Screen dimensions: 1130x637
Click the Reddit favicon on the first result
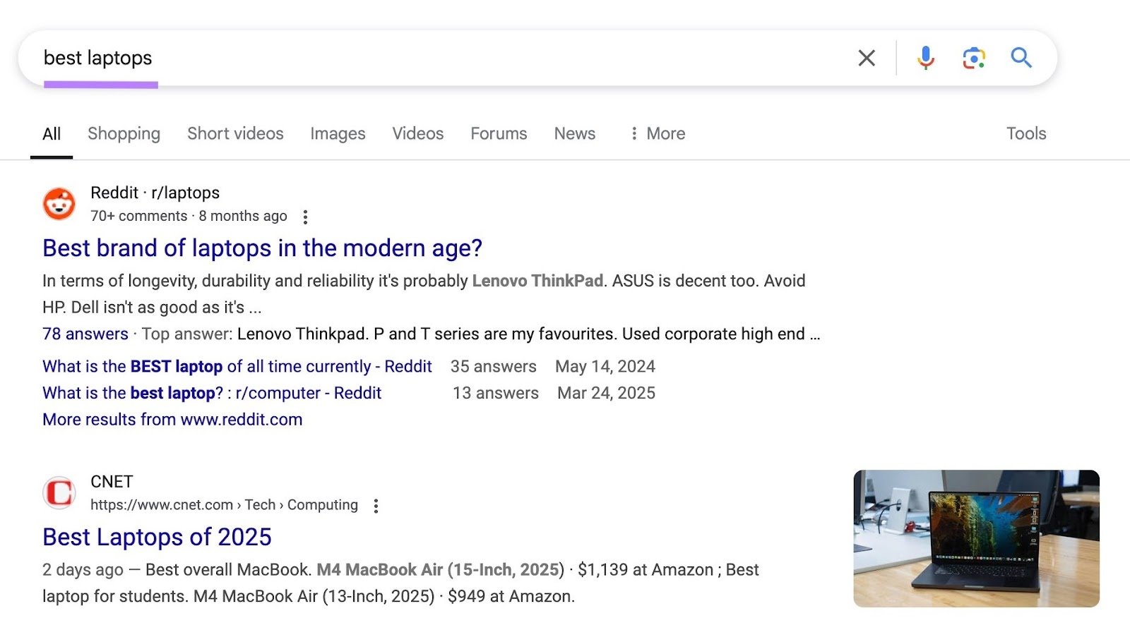pos(59,203)
